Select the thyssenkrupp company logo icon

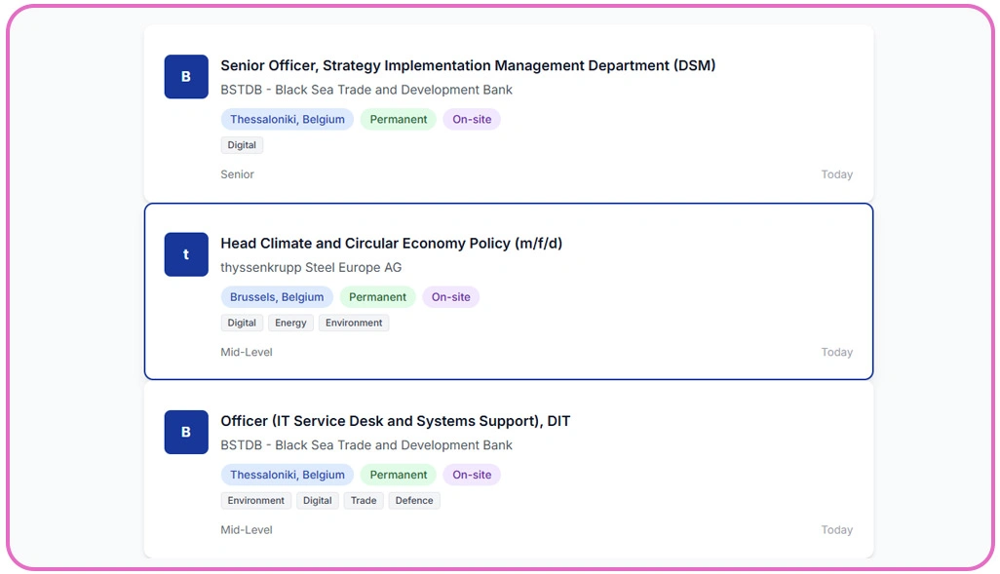point(186,254)
